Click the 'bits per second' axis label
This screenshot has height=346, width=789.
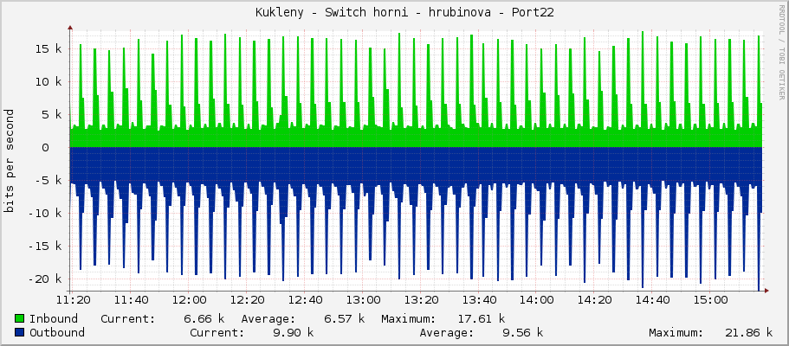[10, 161]
